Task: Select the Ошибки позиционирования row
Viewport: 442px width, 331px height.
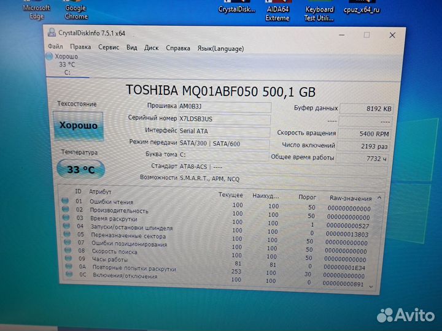Action: pos(217,245)
